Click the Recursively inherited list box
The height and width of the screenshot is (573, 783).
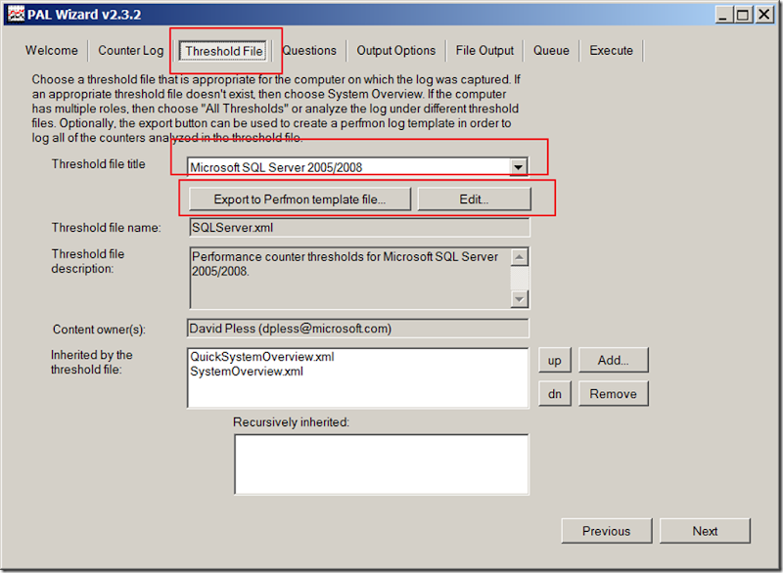[x=382, y=464]
